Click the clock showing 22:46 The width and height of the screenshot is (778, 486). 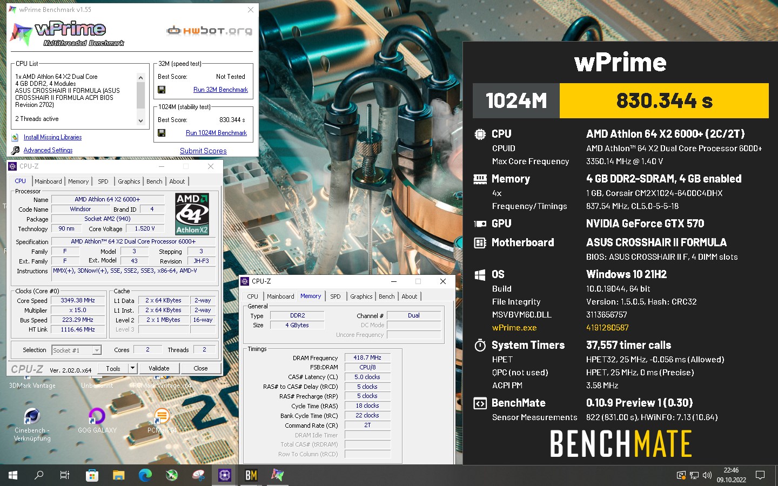coord(731,470)
